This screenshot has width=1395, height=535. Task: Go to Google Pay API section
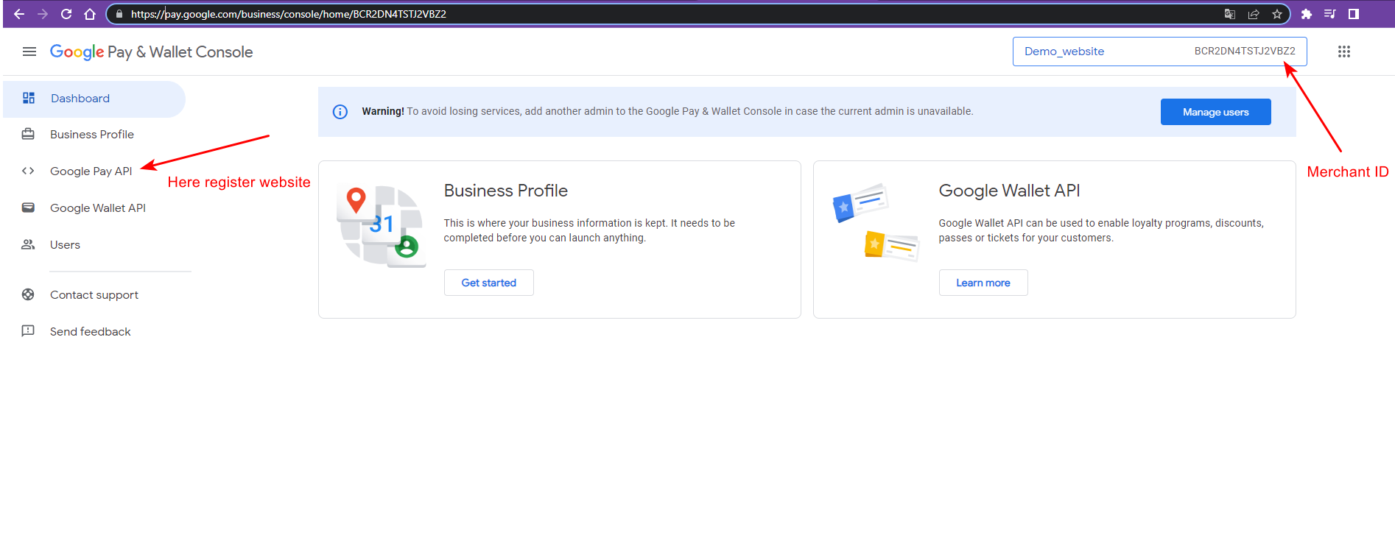point(91,171)
